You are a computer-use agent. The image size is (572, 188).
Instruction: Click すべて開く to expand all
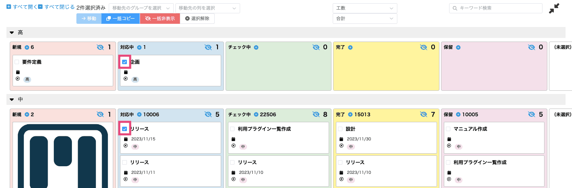22,7
